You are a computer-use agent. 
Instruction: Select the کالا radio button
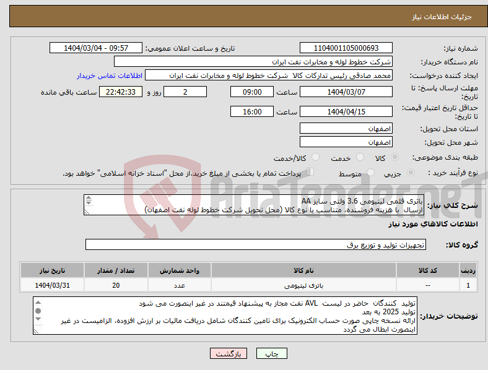click(394, 157)
